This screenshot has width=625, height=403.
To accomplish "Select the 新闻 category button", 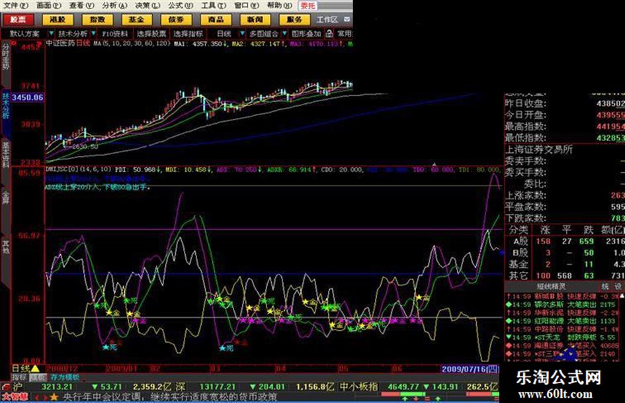I will coord(255,19).
